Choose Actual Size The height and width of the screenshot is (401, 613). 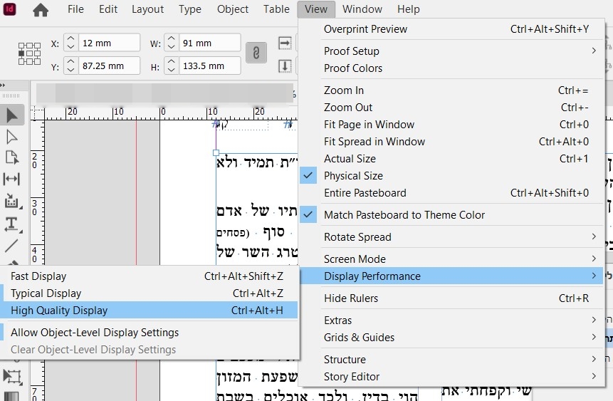[x=451, y=158]
